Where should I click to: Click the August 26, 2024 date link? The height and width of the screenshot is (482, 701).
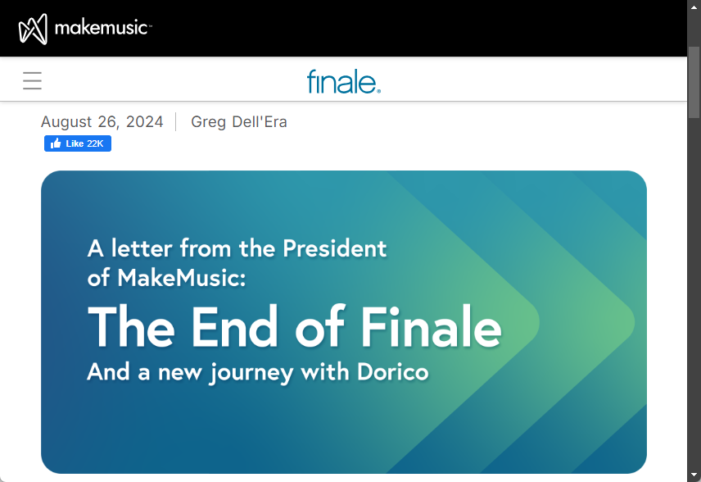click(x=102, y=121)
